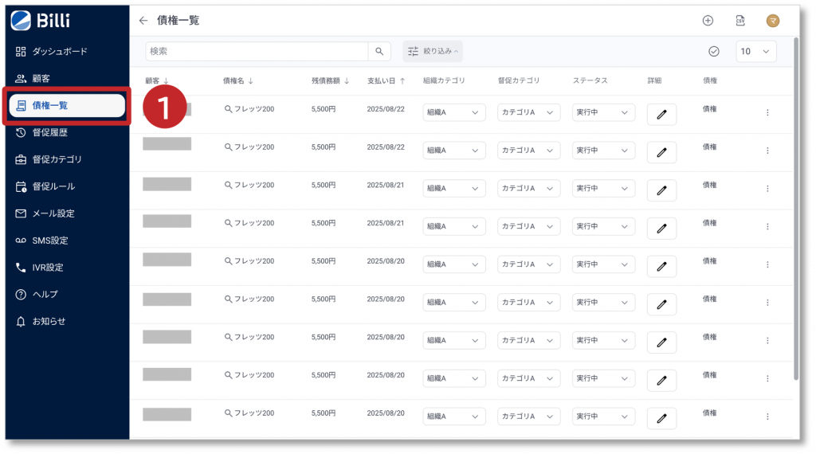Click the back arrow beside 債権一覧 title
This screenshot has width=816, height=454.
point(143,21)
